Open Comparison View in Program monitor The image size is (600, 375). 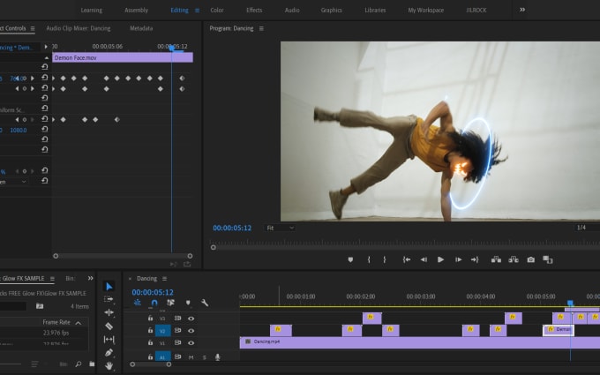coord(548,259)
